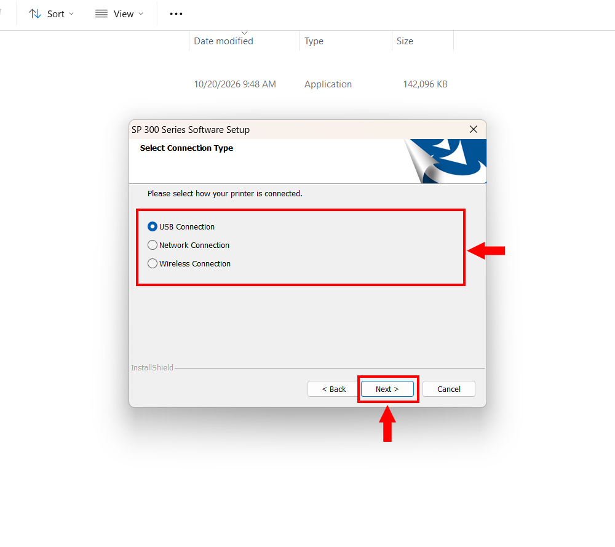The image size is (615, 547).
Task: Open the See more ellipsis menu
Action: click(x=176, y=14)
